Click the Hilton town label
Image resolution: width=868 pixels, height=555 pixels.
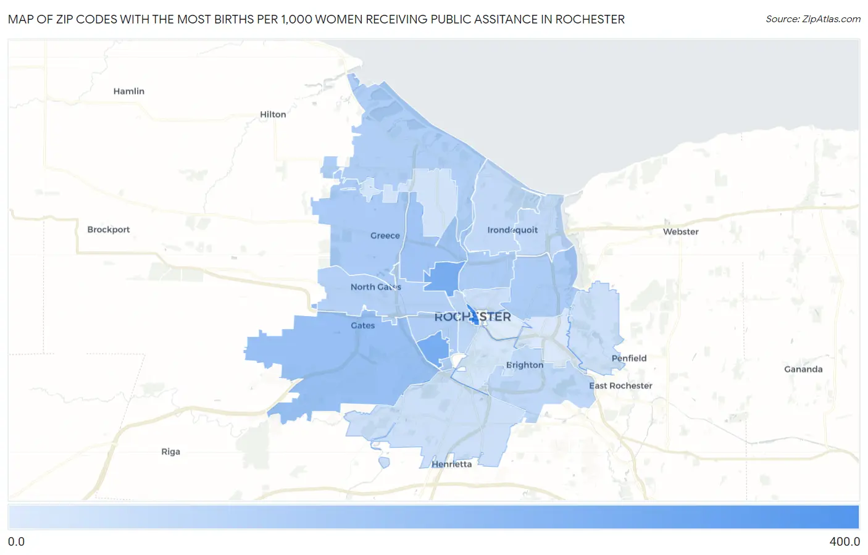tap(273, 115)
